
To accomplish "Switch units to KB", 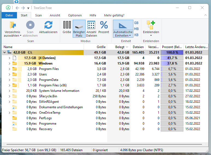I will tap(136, 35).
